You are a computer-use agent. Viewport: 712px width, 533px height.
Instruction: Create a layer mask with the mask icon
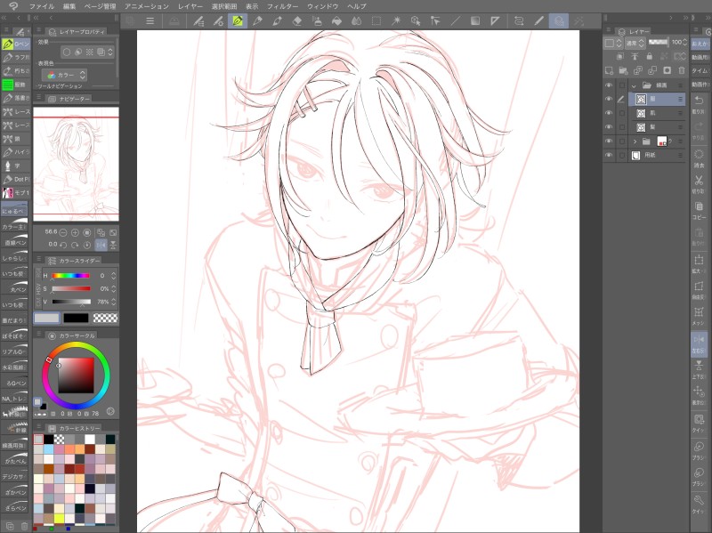pos(667,70)
